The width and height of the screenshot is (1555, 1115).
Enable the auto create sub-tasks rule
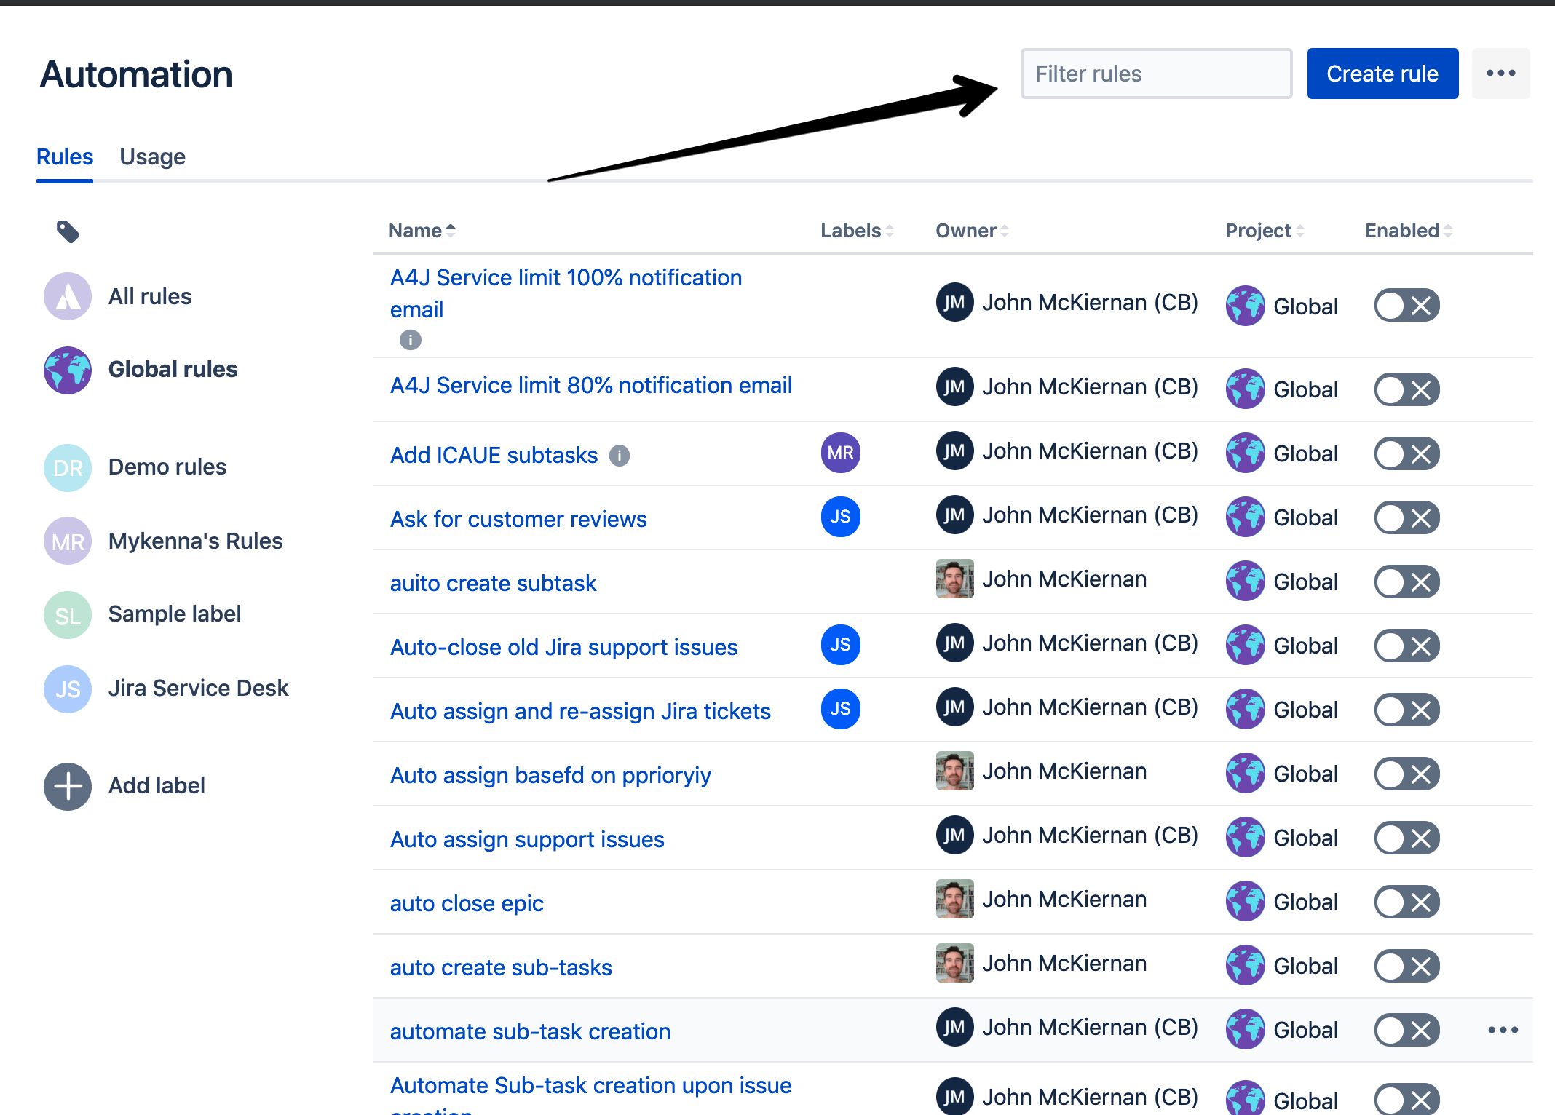click(1406, 967)
